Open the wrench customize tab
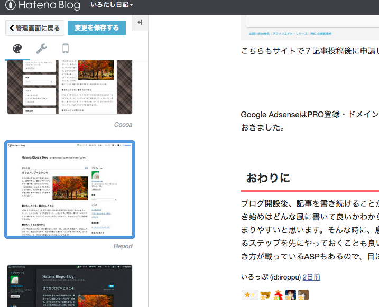379x307 pixels. pyautogui.click(x=41, y=49)
